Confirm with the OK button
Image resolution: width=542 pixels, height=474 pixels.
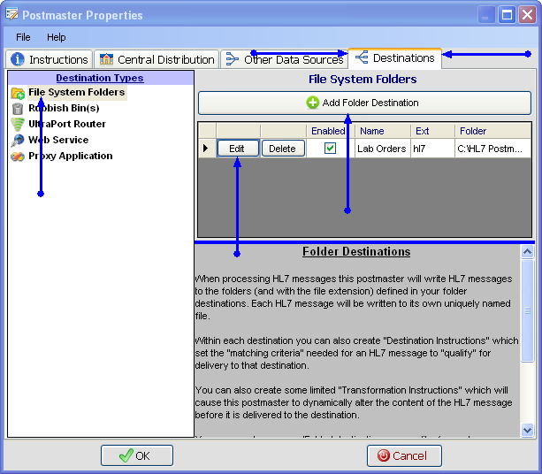pyautogui.click(x=136, y=455)
